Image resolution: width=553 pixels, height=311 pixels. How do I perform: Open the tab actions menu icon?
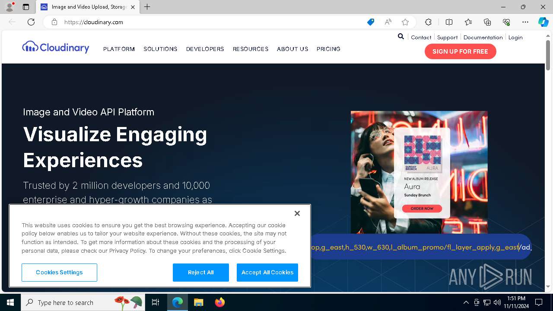click(x=26, y=7)
